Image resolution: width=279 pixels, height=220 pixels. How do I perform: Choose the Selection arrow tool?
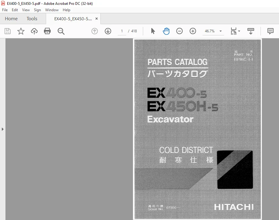(x=153, y=31)
